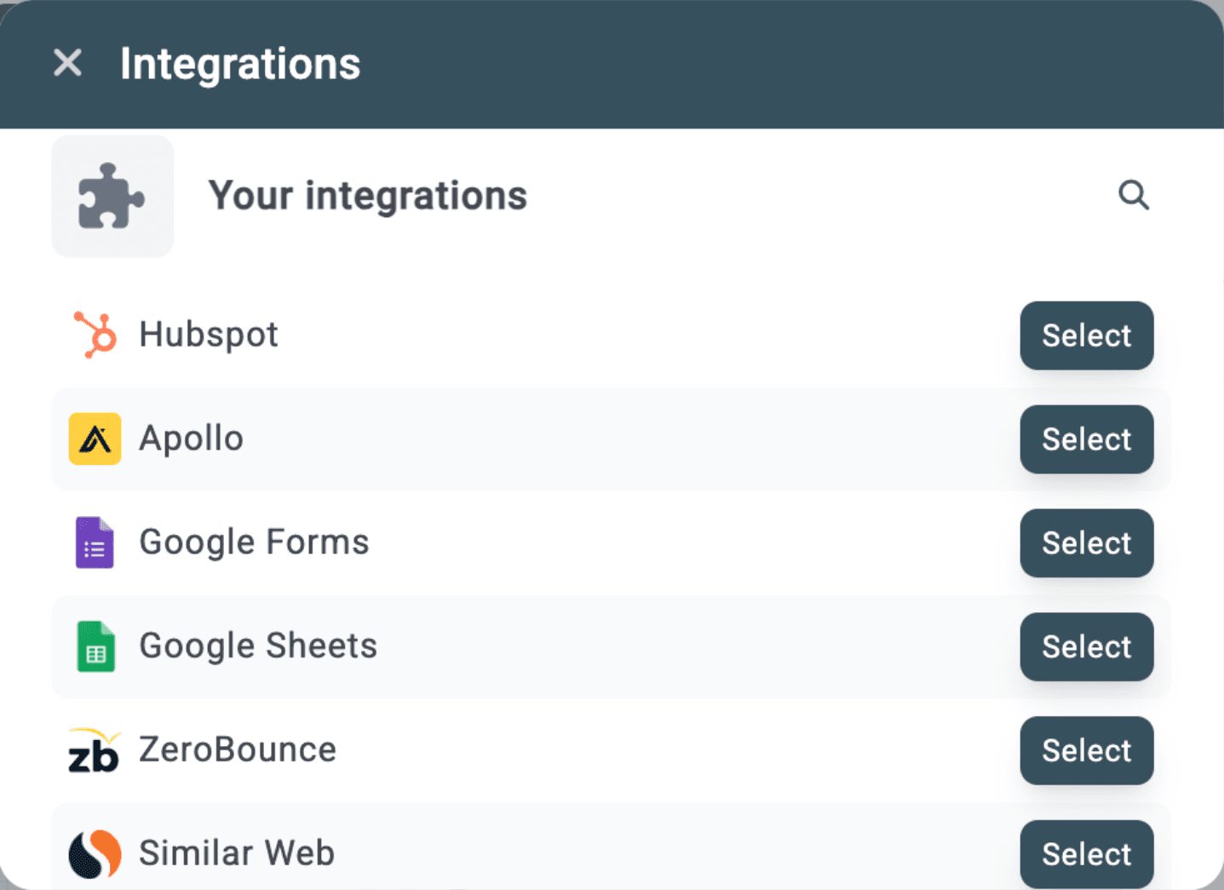Screen dimensions: 1224x890
Task: Close the Integrations panel
Action: coord(67,63)
